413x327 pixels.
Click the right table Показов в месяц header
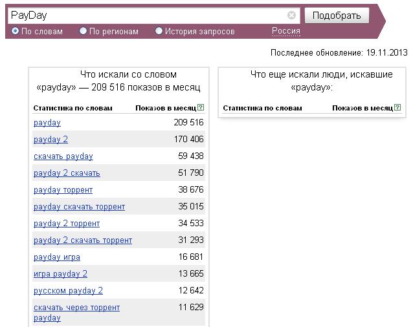(x=363, y=108)
